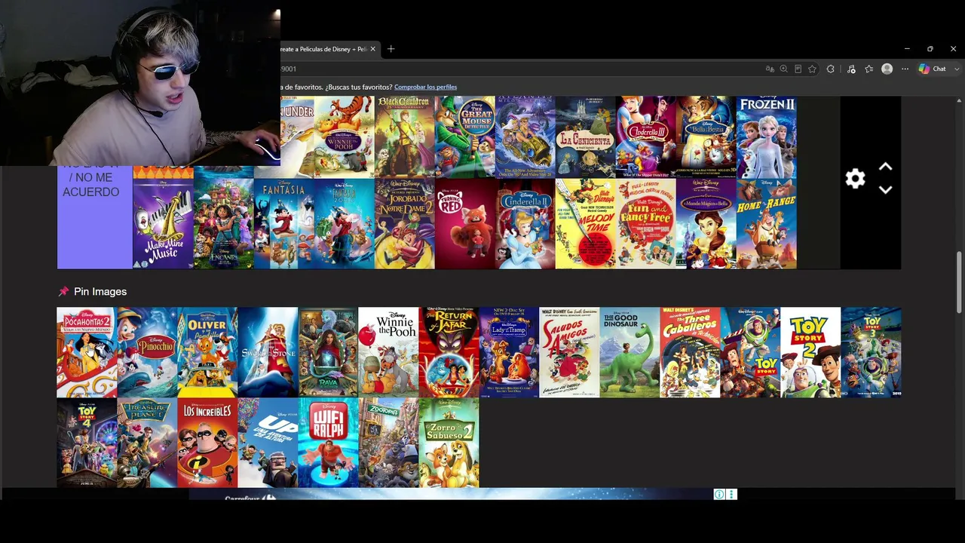The height and width of the screenshot is (543, 965).
Task: Click the page vertical scrollbar
Action: click(960, 281)
